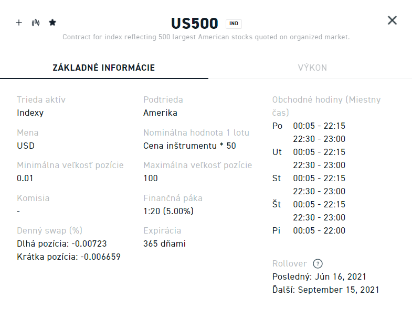Click the Finančná páka value 1:20 (5.00%)
Image resolution: width=412 pixels, height=310 pixels.
(168, 211)
